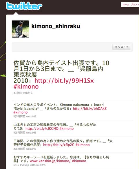Open link http://bit.ly/bhDAkZ
This screenshot has width=139, height=169.
[90, 108]
